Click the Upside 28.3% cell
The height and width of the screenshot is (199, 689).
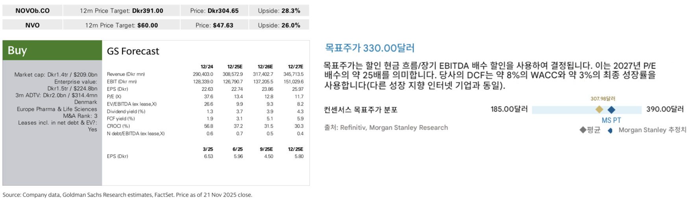click(x=279, y=11)
